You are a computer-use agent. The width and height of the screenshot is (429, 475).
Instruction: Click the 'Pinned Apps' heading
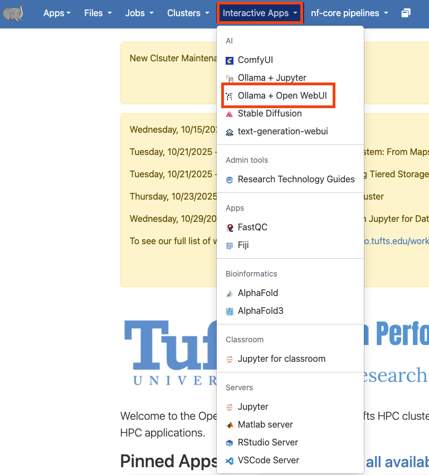click(169, 462)
